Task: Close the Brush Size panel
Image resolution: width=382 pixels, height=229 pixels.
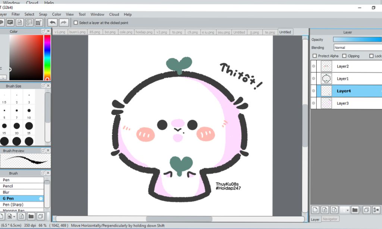Action: pos(48,86)
